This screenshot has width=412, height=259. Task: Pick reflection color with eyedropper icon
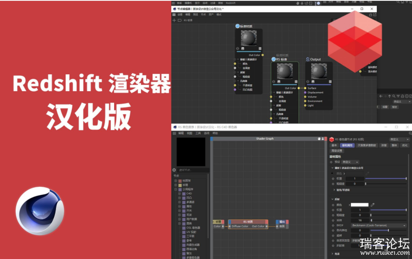[x=373, y=204]
